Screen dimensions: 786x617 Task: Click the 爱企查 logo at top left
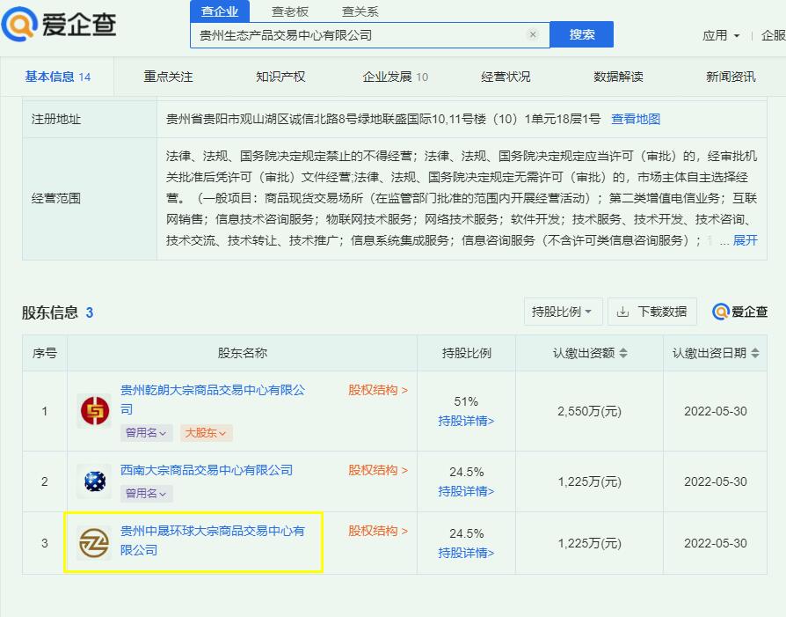59,23
